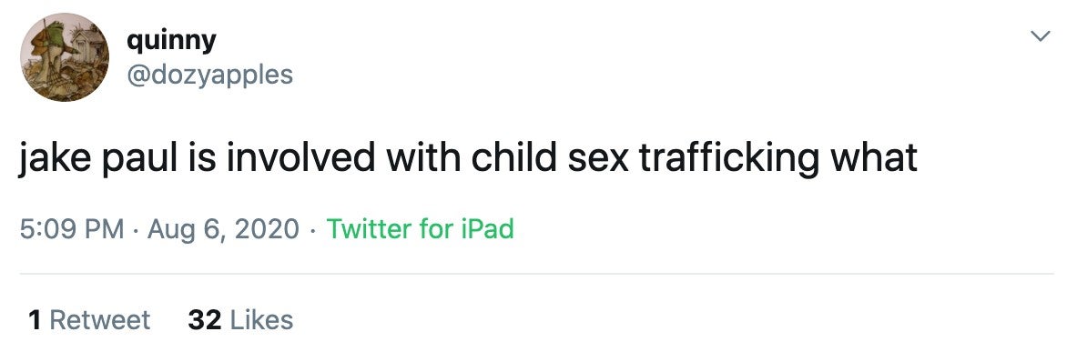Click the word Twitter in source label

(x=369, y=228)
